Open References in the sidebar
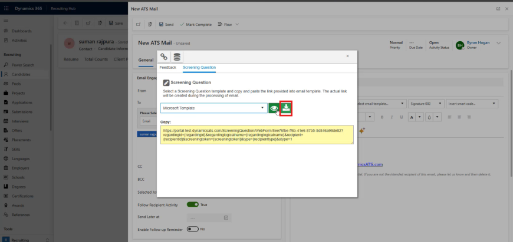Screen dimensions: 513x242 (x=21, y=215)
